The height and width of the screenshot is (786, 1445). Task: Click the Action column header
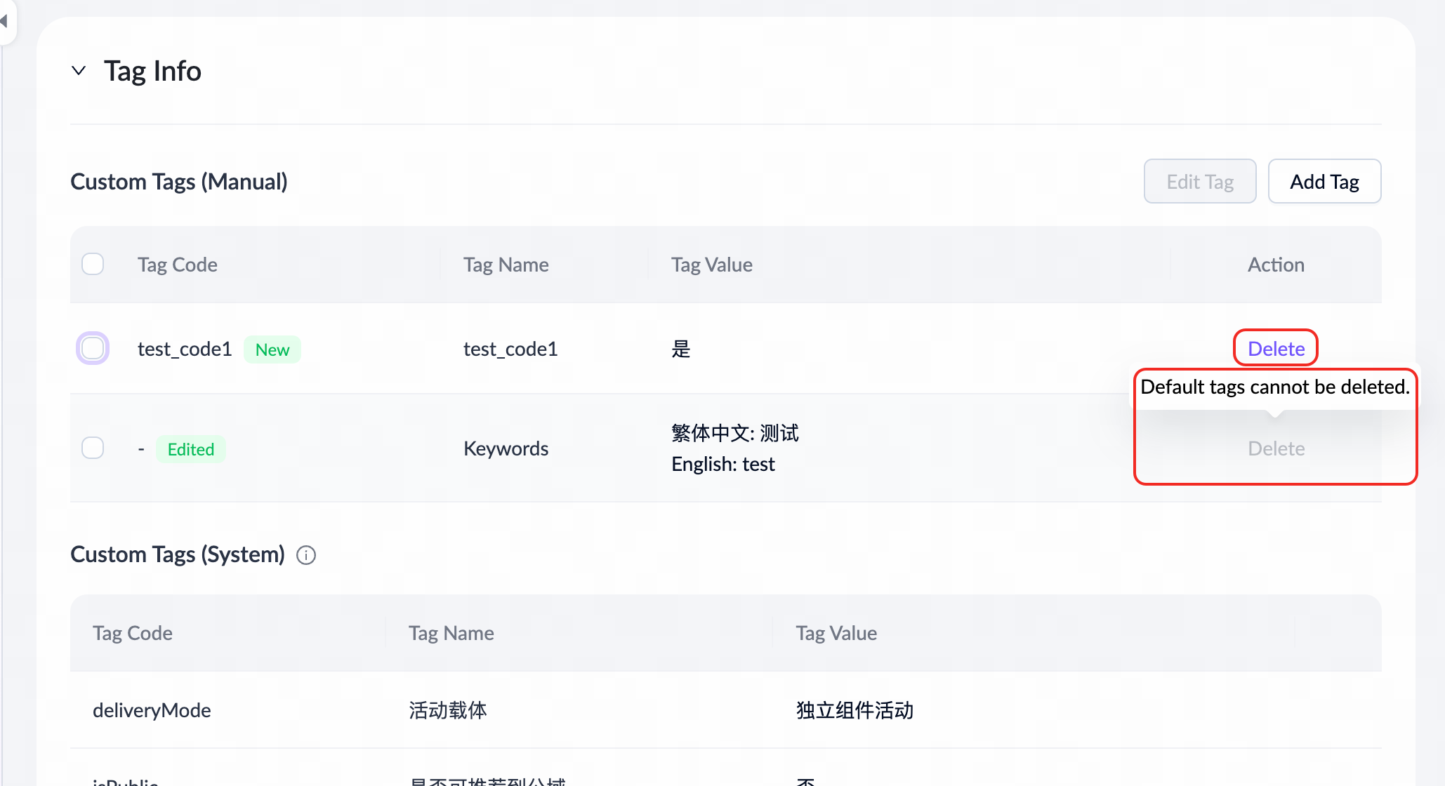click(1276, 265)
